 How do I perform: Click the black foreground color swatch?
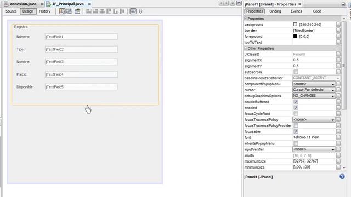click(x=295, y=36)
